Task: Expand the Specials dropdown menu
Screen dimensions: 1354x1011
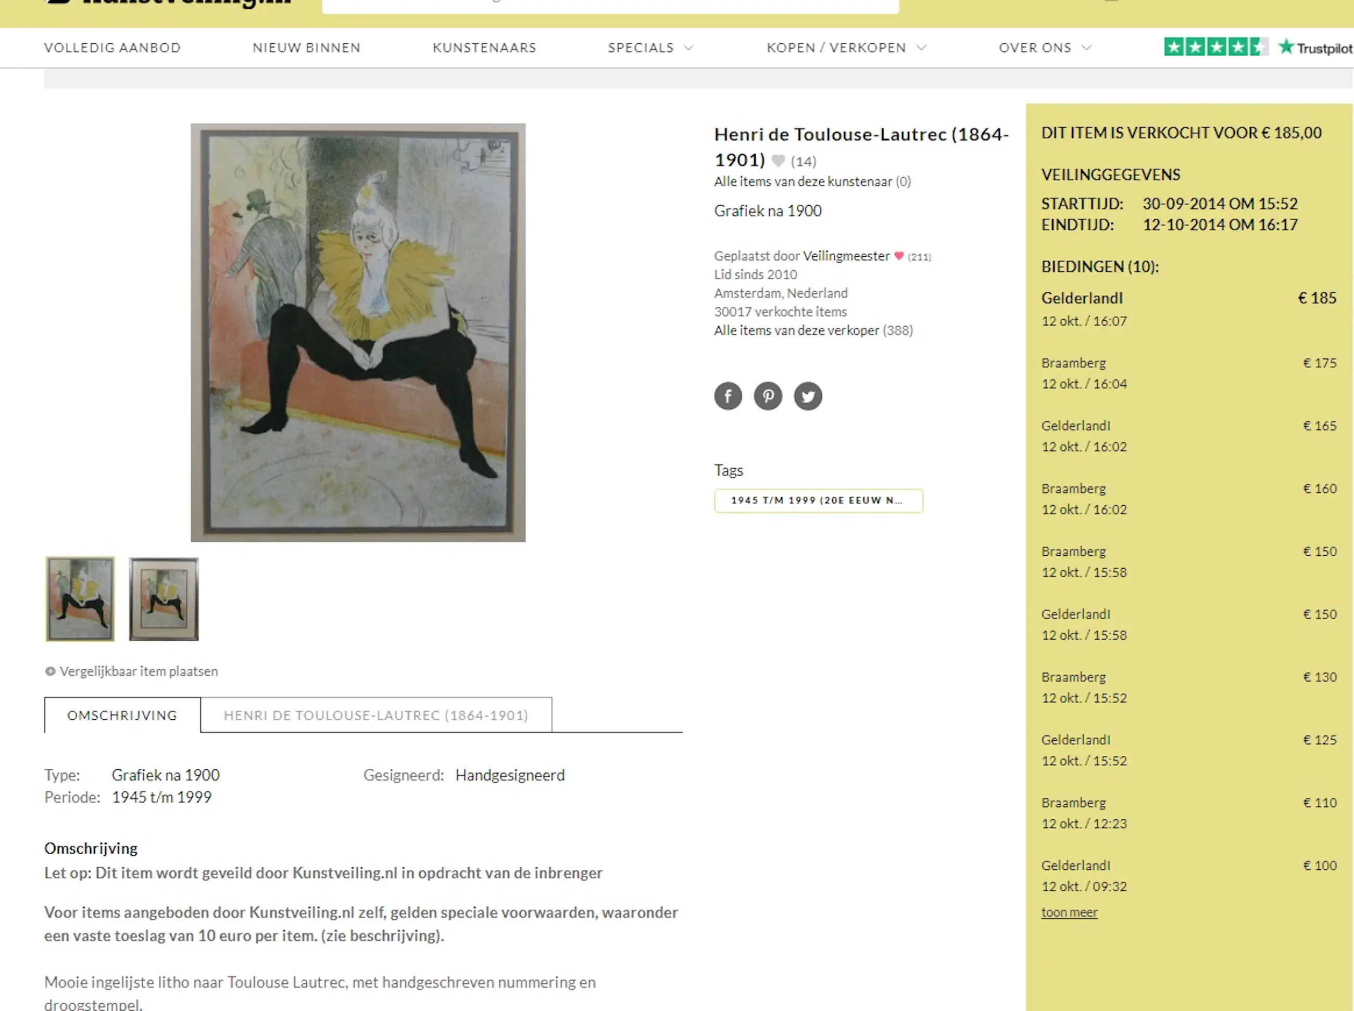Action: tap(650, 48)
